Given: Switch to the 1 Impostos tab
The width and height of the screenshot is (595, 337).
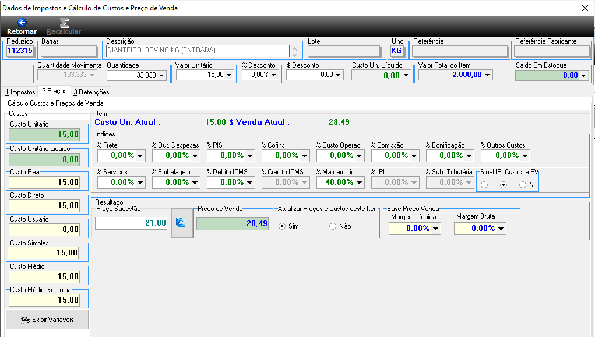Looking at the screenshot, I should point(20,92).
